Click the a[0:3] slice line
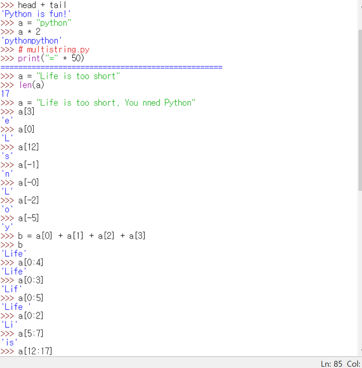Viewport: 362px width, 368px height. pyautogui.click(x=30, y=280)
